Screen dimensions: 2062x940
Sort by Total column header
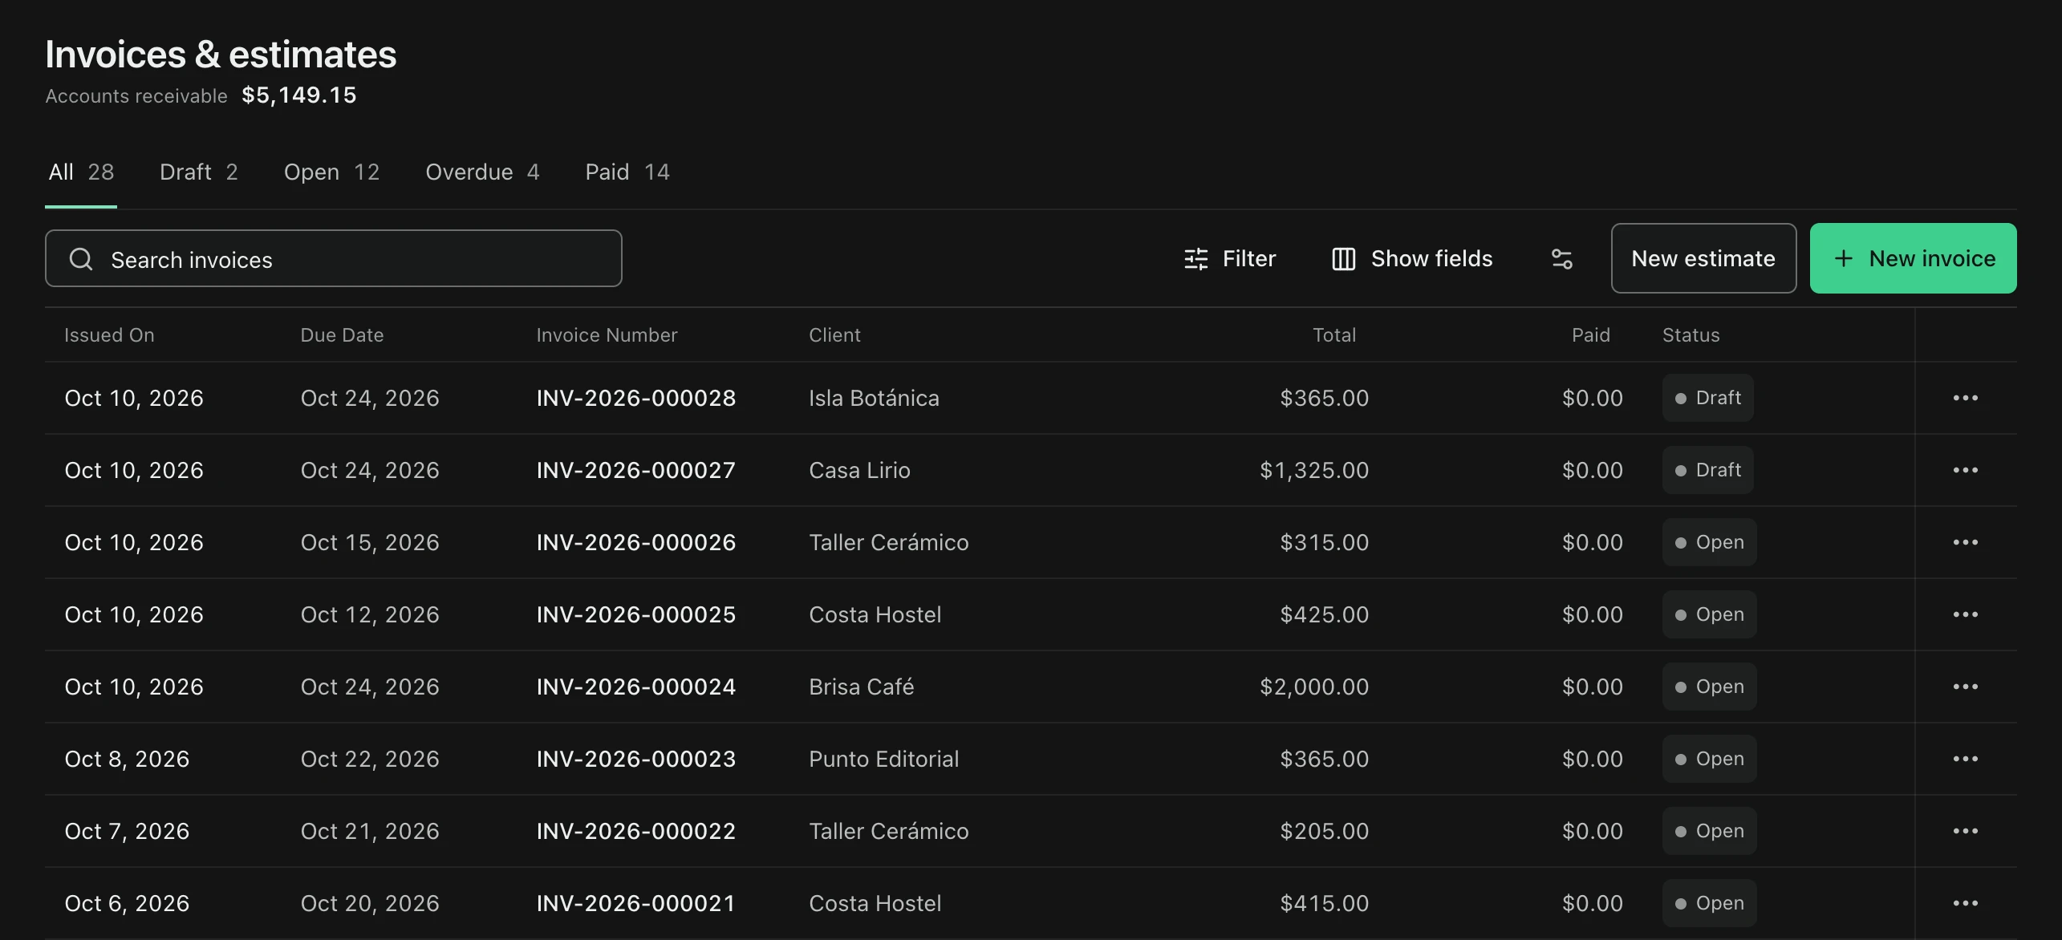pyautogui.click(x=1334, y=335)
